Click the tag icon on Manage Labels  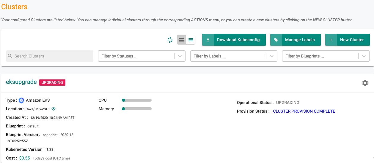(276, 40)
